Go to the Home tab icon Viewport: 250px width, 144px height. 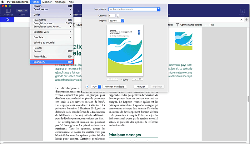coord(7,20)
